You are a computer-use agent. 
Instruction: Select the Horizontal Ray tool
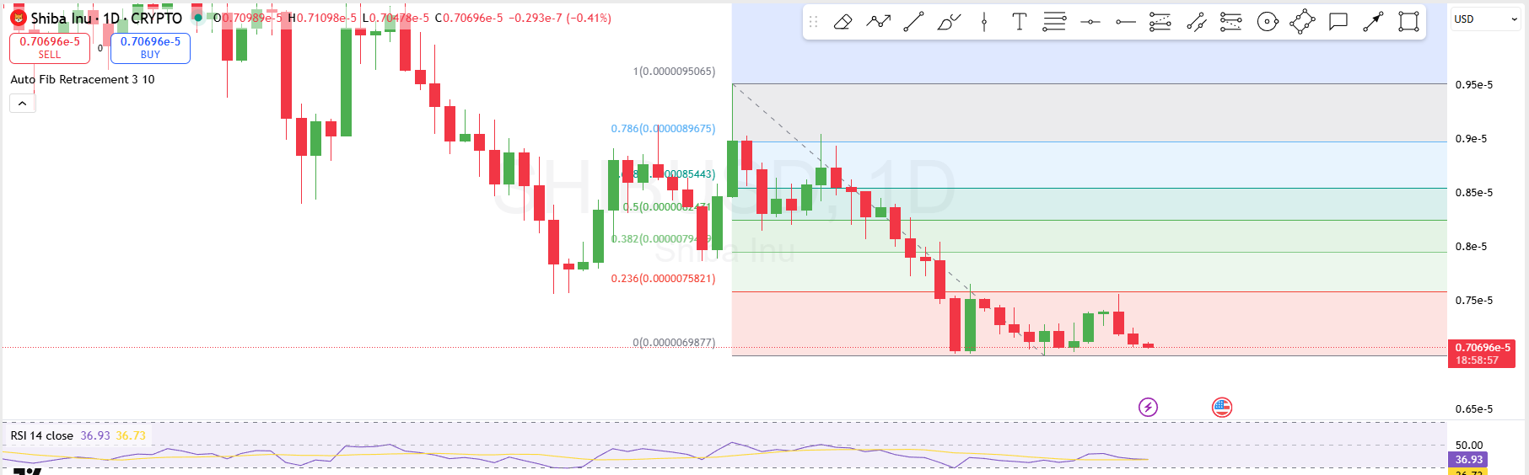click(x=1125, y=22)
